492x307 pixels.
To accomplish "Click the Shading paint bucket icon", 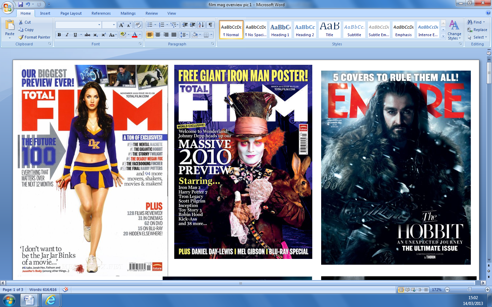I will pyautogui.click(x=195, y=35).
